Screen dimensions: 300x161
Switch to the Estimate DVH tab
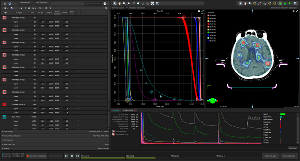24,3
